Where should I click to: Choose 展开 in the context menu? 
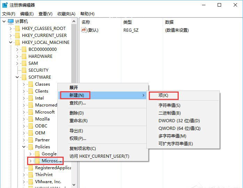103,87
